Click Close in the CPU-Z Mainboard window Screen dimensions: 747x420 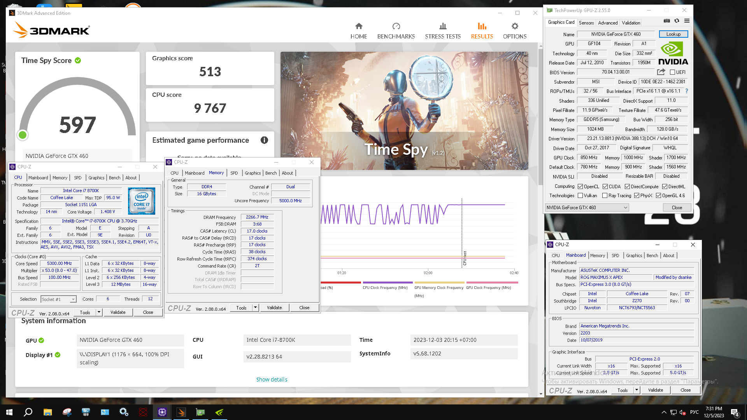(x=686, y=390)
